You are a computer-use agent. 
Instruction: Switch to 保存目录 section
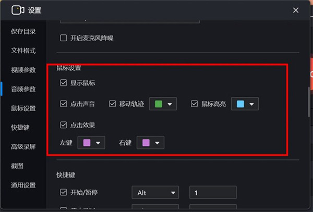point(23,31)
